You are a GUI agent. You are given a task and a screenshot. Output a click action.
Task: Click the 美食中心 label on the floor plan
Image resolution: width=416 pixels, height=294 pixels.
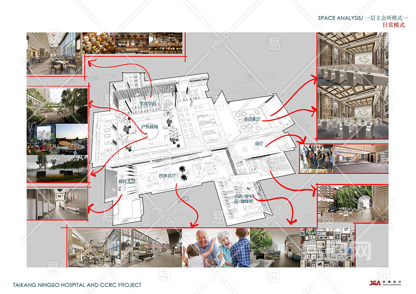coord(148,103)
